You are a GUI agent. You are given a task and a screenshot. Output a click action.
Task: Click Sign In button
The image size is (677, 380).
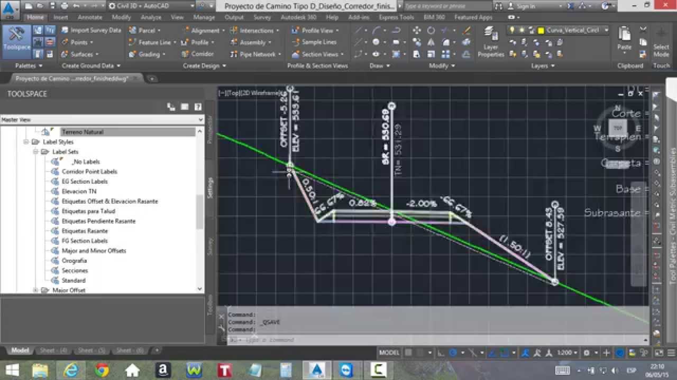coord(526,6)
